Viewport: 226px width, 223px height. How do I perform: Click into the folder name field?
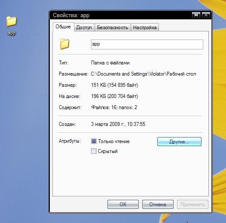coord(147,44)
